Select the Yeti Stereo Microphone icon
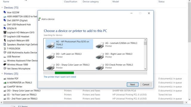Screen dimensions: 191x107 [x=5, y=68]
